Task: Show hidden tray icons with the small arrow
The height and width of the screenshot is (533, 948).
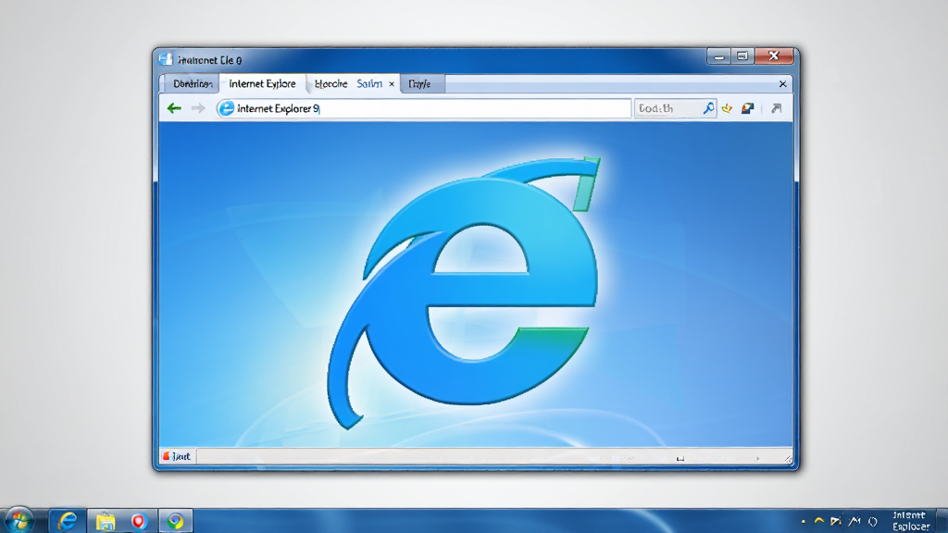Action: (803, 522)
